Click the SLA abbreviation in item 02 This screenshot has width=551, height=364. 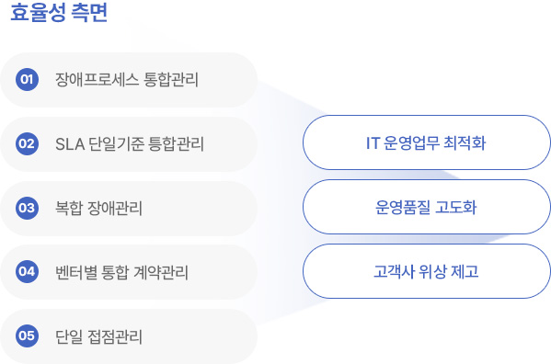[x=70, y=144]
